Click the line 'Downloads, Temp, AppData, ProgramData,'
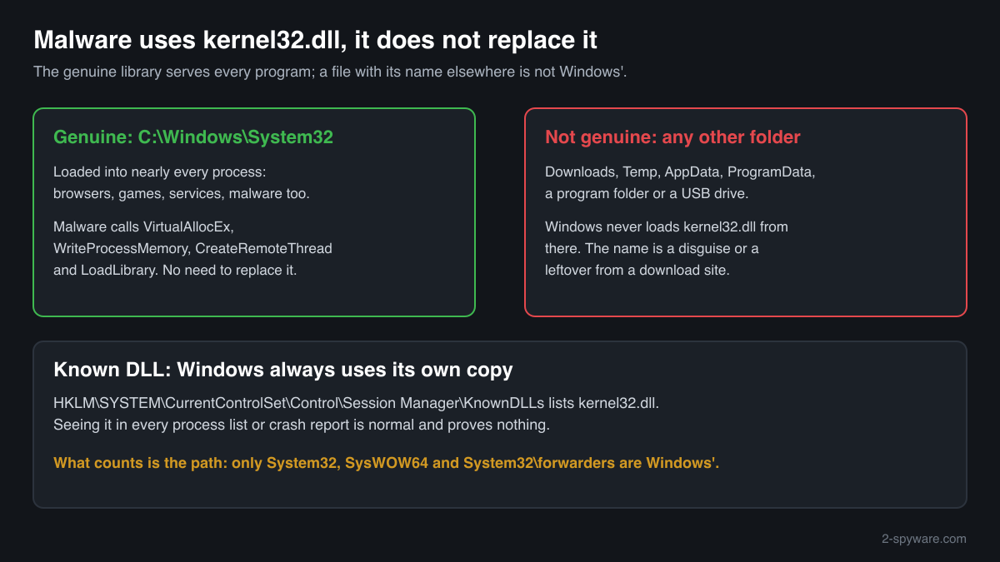 coord(680,172)
